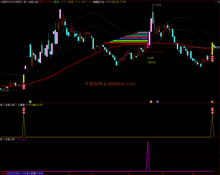Image resolution: width=220 pixels, height=175 pixels.
Task: Click the 16.84 high price label
Action: [158, 5]
